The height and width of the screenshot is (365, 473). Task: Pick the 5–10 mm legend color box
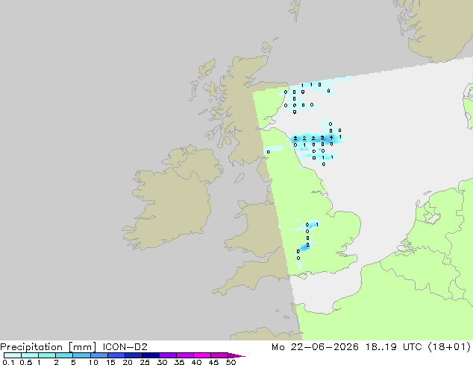[81, 355]
